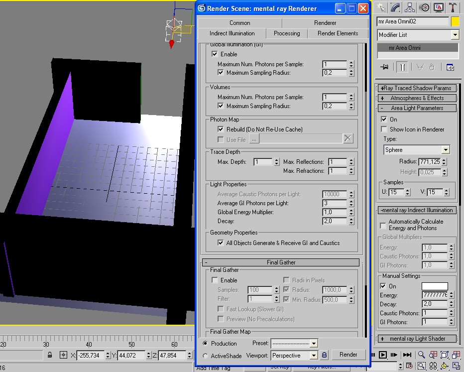
Task: Click Average GI Photons per Light field
Action: tap(335, 203)
